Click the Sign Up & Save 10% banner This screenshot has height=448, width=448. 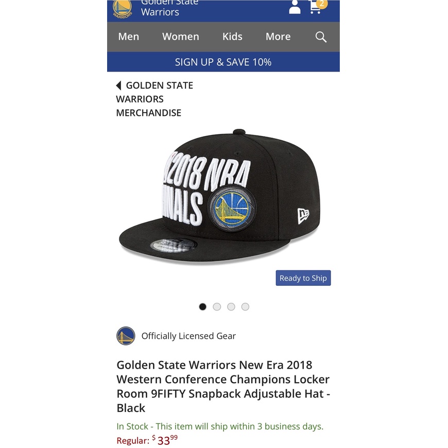[x=223, y=62]
